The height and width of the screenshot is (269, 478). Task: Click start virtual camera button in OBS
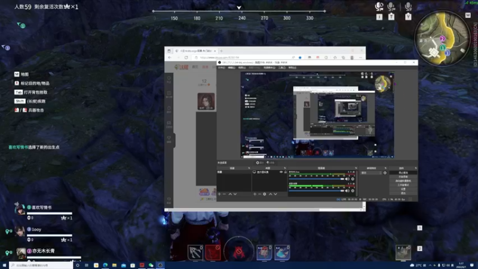pyautogui.click(x=403, y=181)
